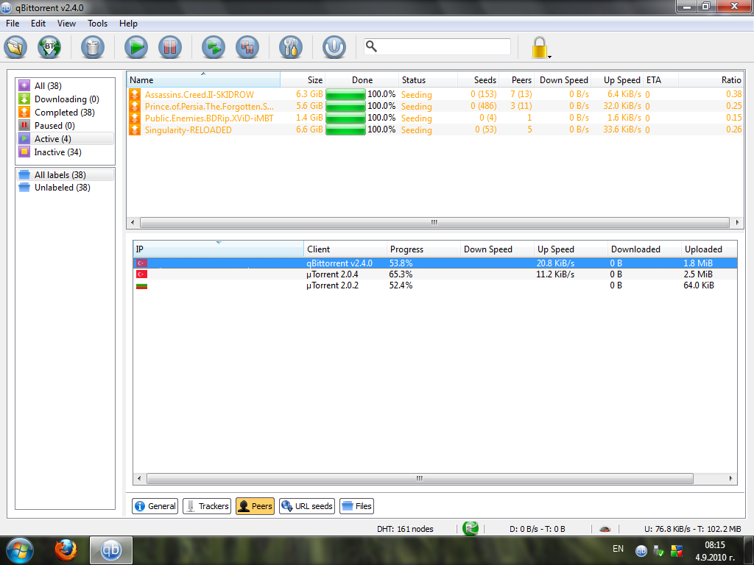This screenshot has width=754, height=565.
Task: Switch to the URL seeds tab
Action: [x=307, y=506]
